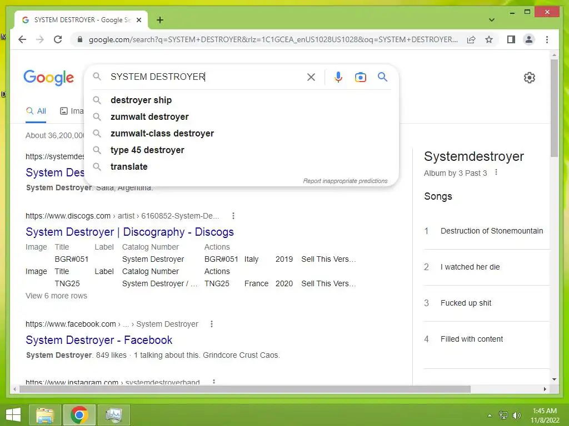
Task: Go to Google home via logo
Action: point(49,78)
